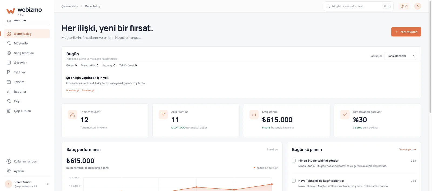Open the Görünüm Bana atananlar dropdown
432x191 pixels.
(x=400, y=56)
